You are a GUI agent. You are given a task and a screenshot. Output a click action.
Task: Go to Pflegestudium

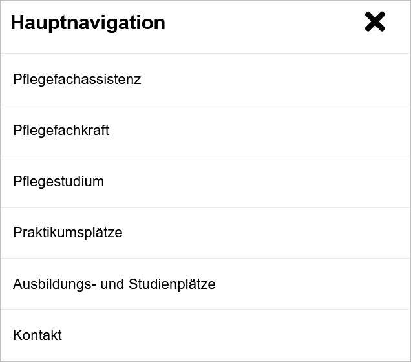59,182
